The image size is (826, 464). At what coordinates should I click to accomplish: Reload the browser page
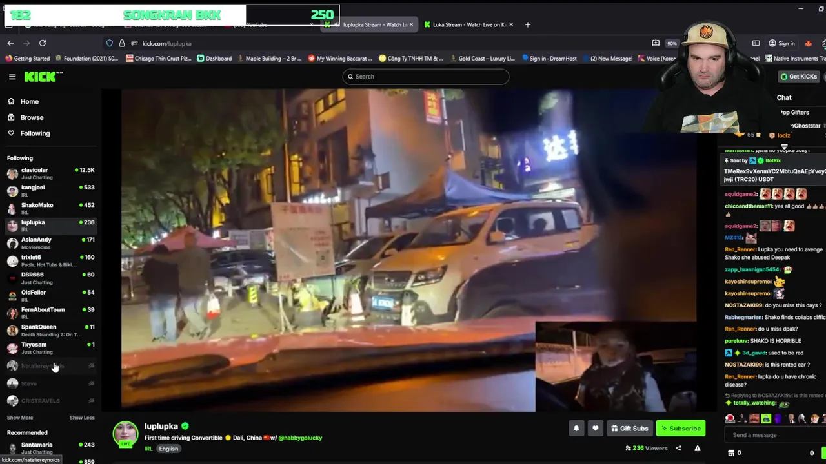coord(43,43)
